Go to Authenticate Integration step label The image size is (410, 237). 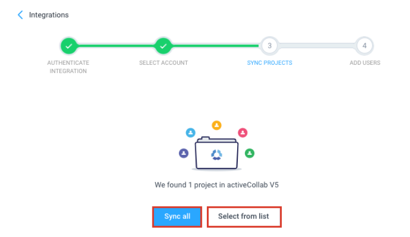tap(67, 67)
